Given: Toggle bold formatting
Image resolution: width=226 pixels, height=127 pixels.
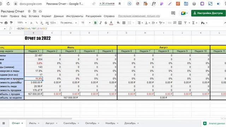Looking at the screenshot, I should (x=95, y=23).
